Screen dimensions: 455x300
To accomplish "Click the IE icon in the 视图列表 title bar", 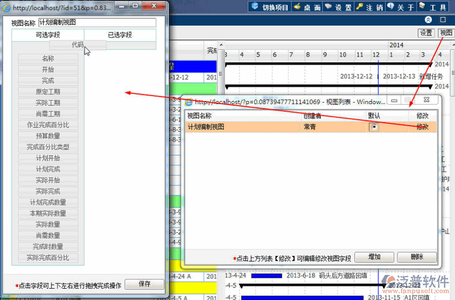I will (x=189, y=102).
